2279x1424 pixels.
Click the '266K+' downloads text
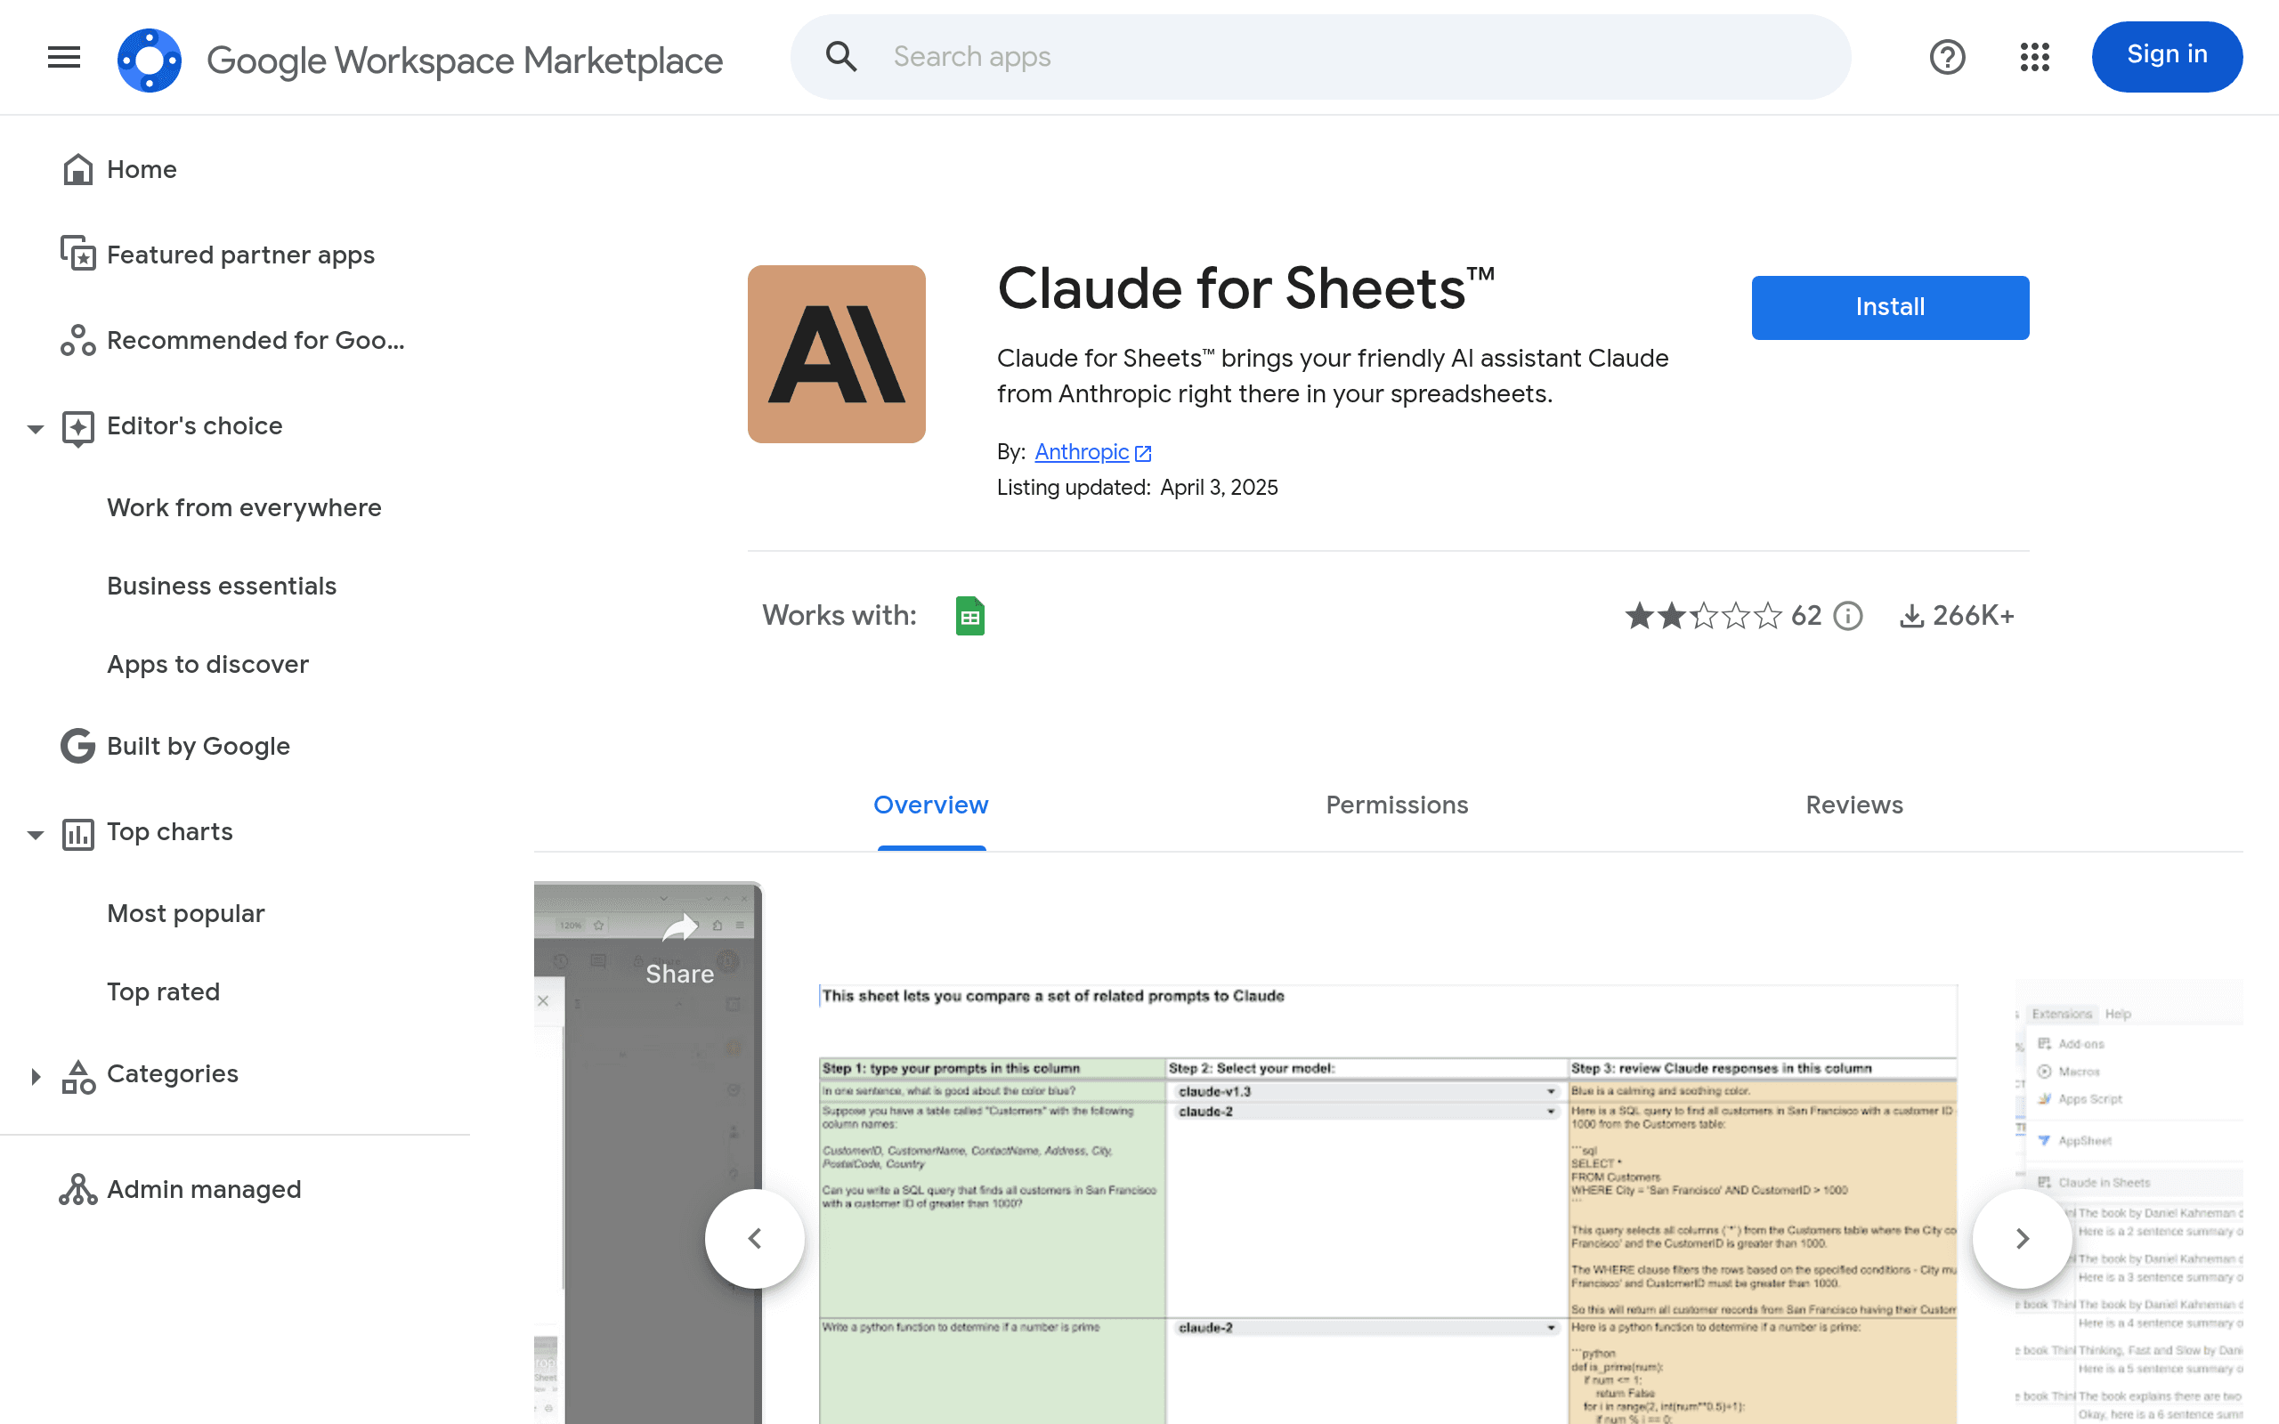click(x=1973, y=616)
